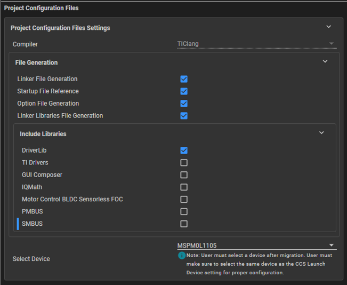Disable Option File Generation checkbox
Image resolution: width=347 pixels, height=285 pixels.
point(184,104)
